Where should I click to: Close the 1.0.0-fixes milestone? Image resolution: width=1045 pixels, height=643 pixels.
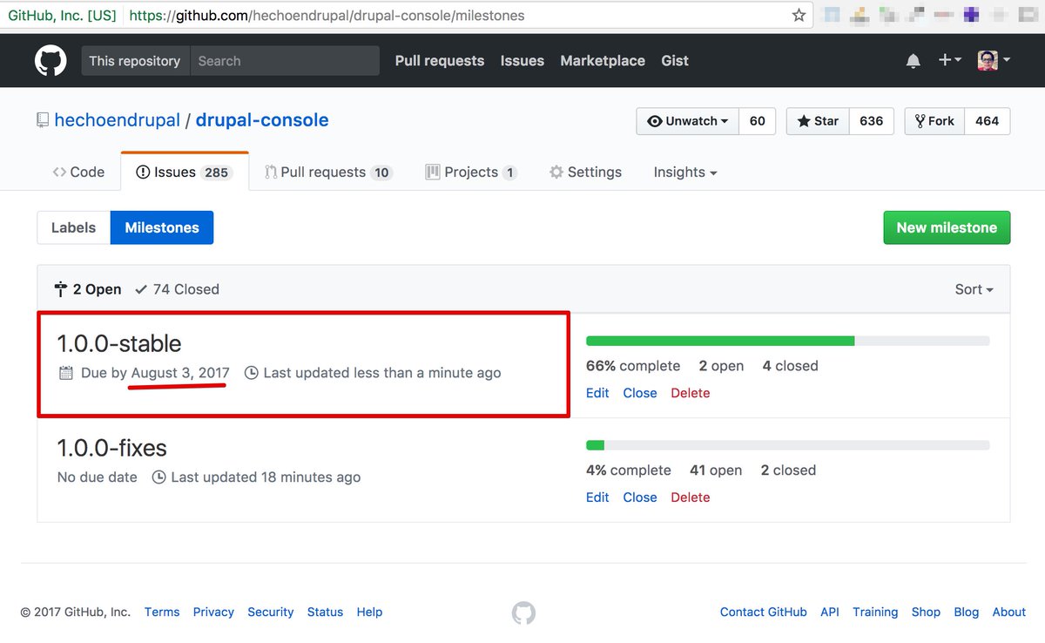(640, 497)
